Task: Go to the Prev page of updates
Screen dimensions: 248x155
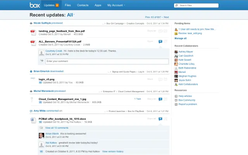Action: (148, 17)
